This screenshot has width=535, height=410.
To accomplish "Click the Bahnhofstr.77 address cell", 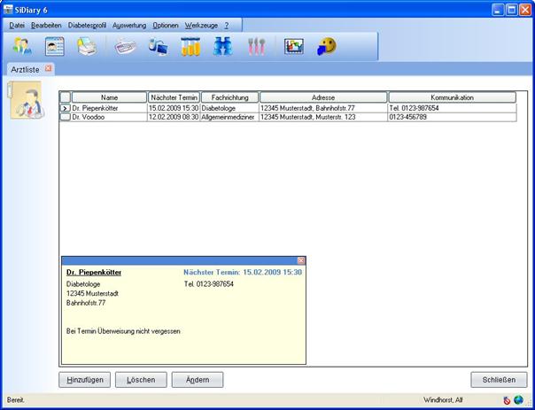I will point(323,108).
